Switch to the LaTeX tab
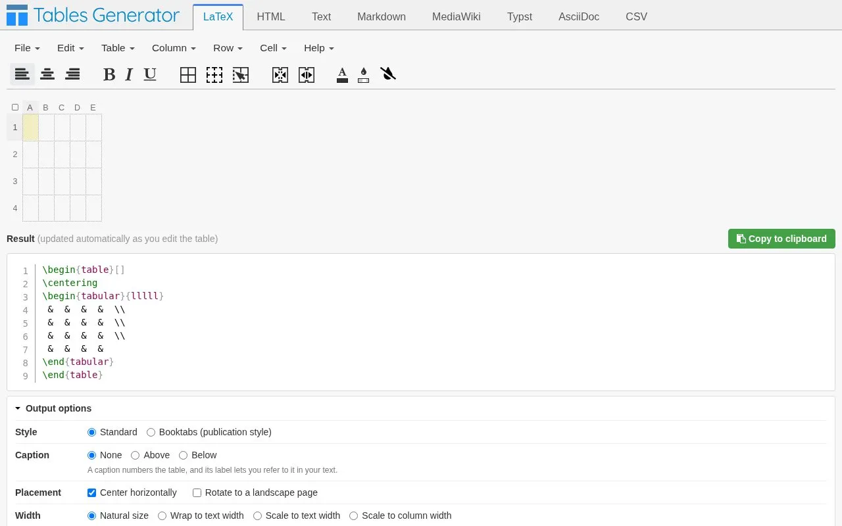Image resolution: width=842 pixels, height=526 pixels. coord(218,17)
